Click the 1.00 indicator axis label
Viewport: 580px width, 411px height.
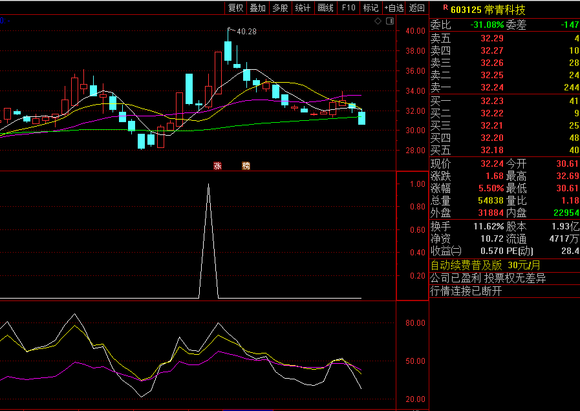tap(418, 184)
